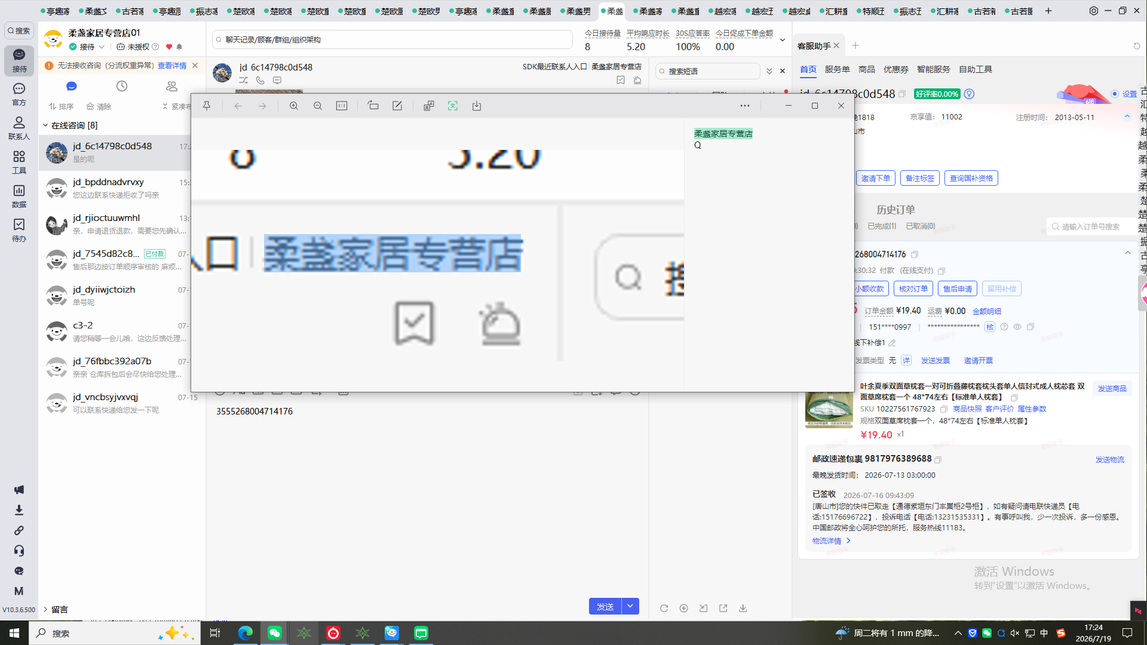Zoom out of the previewed image
Screen dimensions: 1147x645
coord(318,106)
